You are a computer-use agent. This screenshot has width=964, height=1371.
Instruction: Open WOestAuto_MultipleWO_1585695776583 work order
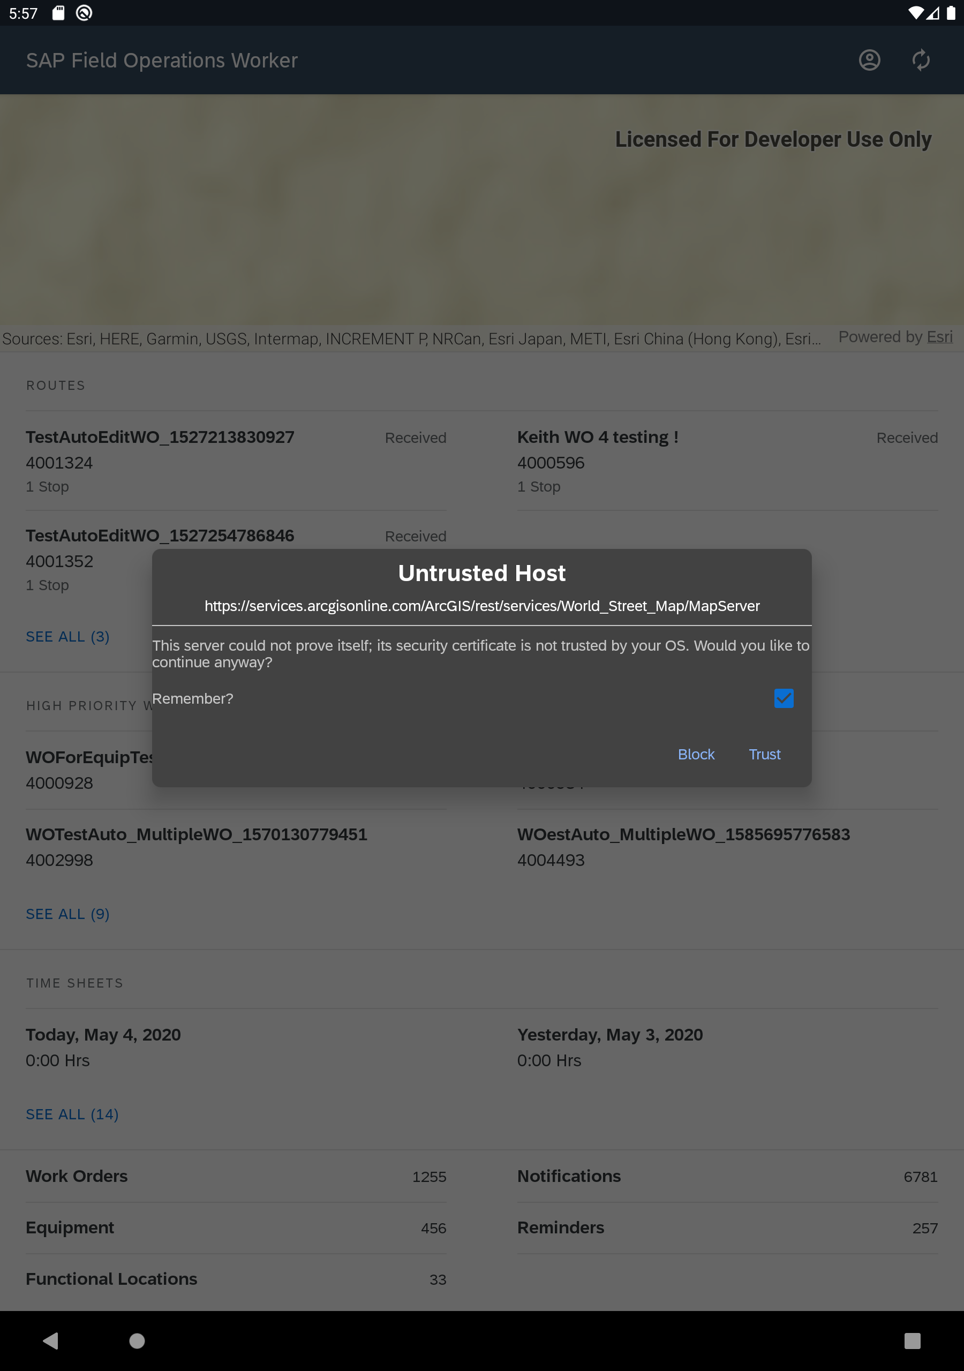click(727, 847)
